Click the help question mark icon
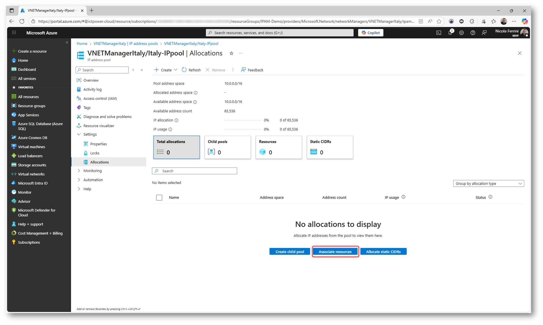This screenshot has width=543, height=325. pyautogui.click(x=473, y=33)
